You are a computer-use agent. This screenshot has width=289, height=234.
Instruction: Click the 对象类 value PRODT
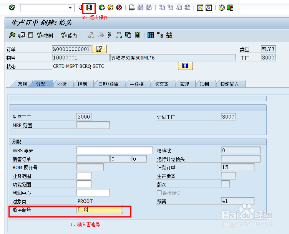point(85,201)
